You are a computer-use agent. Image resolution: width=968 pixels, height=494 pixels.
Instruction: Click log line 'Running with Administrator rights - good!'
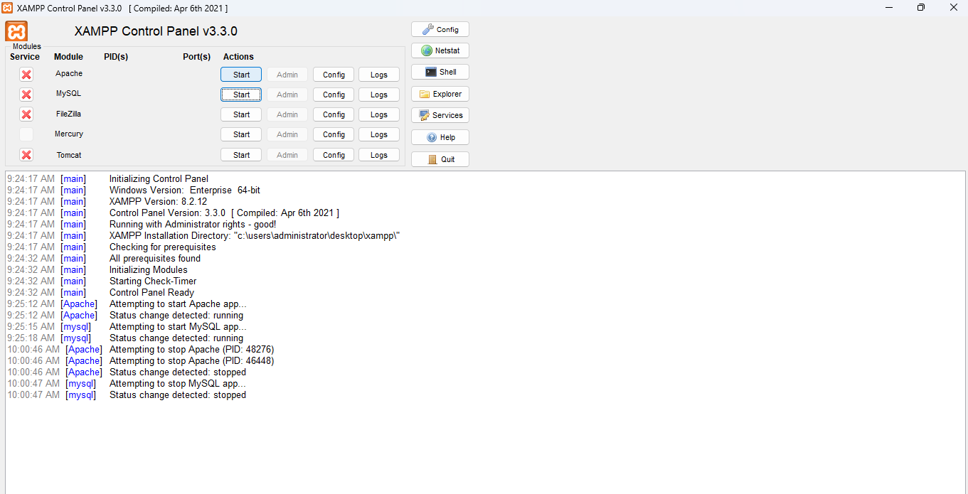[x=193, y=225]
